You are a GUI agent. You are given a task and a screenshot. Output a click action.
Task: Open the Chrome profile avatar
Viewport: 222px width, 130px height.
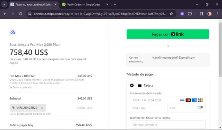tap(210, 14)
